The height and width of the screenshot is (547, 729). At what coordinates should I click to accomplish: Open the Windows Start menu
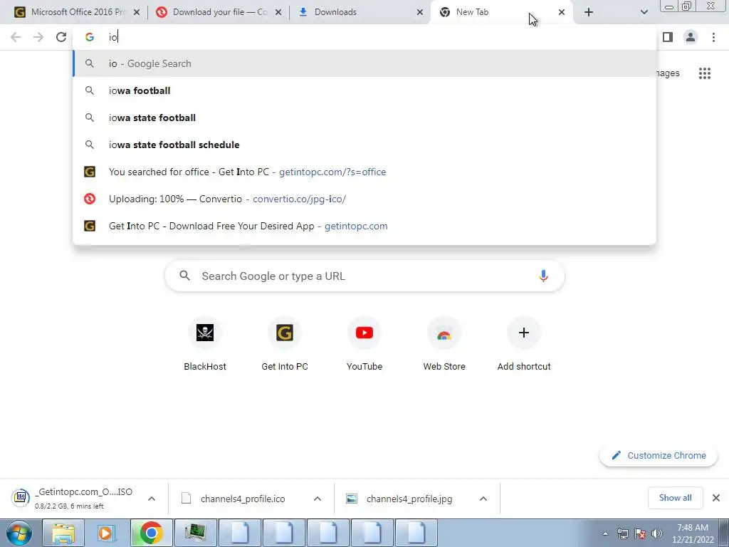tap(19, 533)
